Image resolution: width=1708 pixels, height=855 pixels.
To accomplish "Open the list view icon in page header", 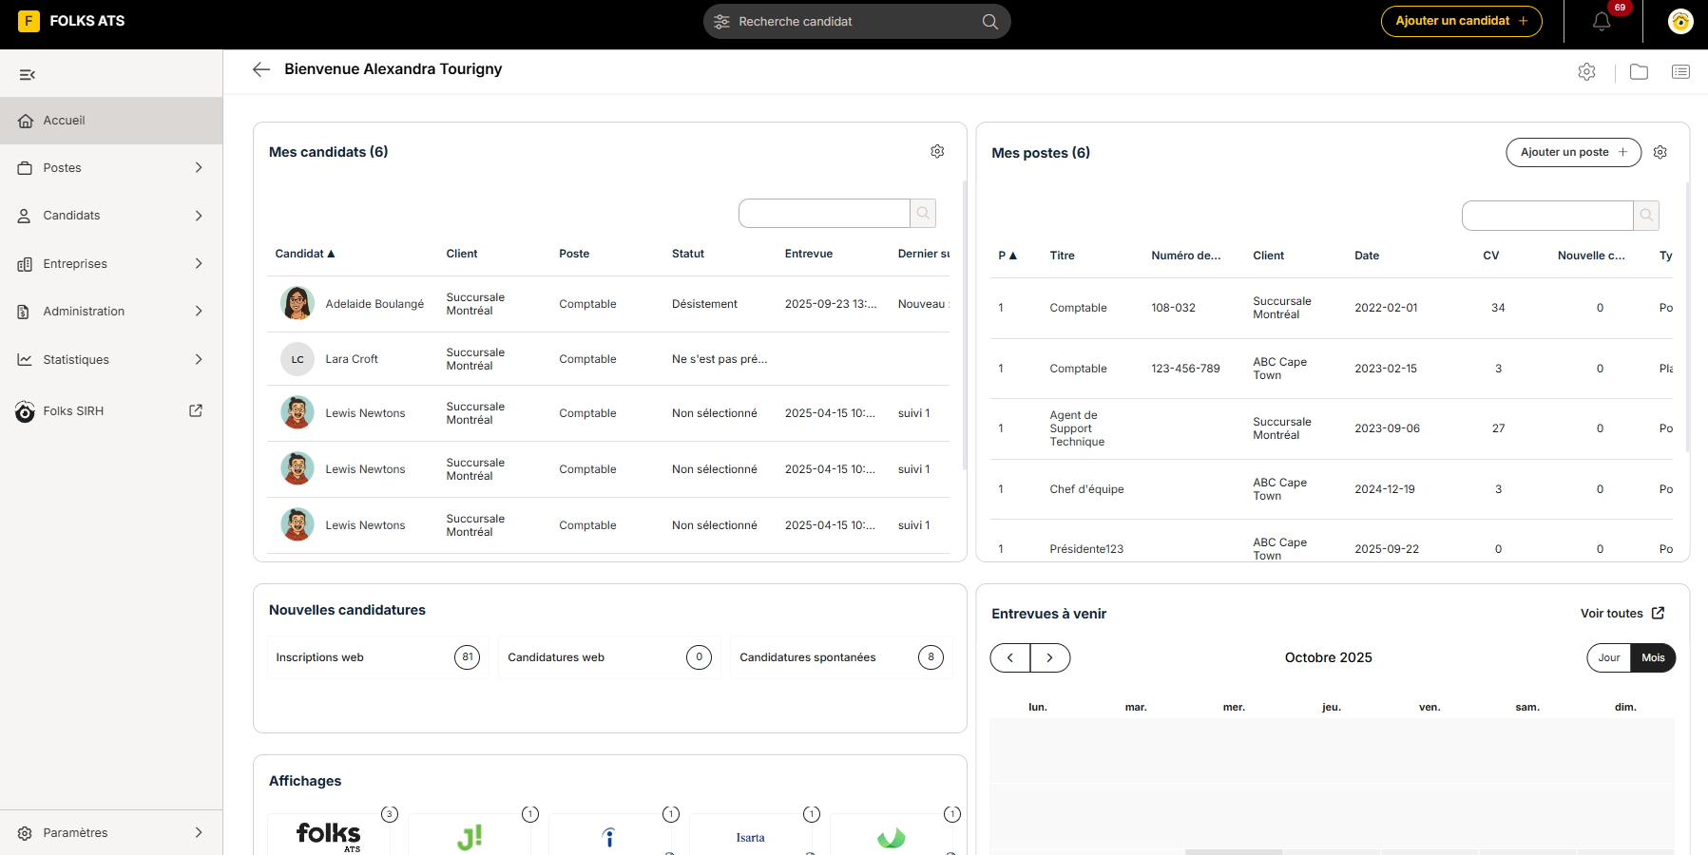I will [x=1680, y=71].
